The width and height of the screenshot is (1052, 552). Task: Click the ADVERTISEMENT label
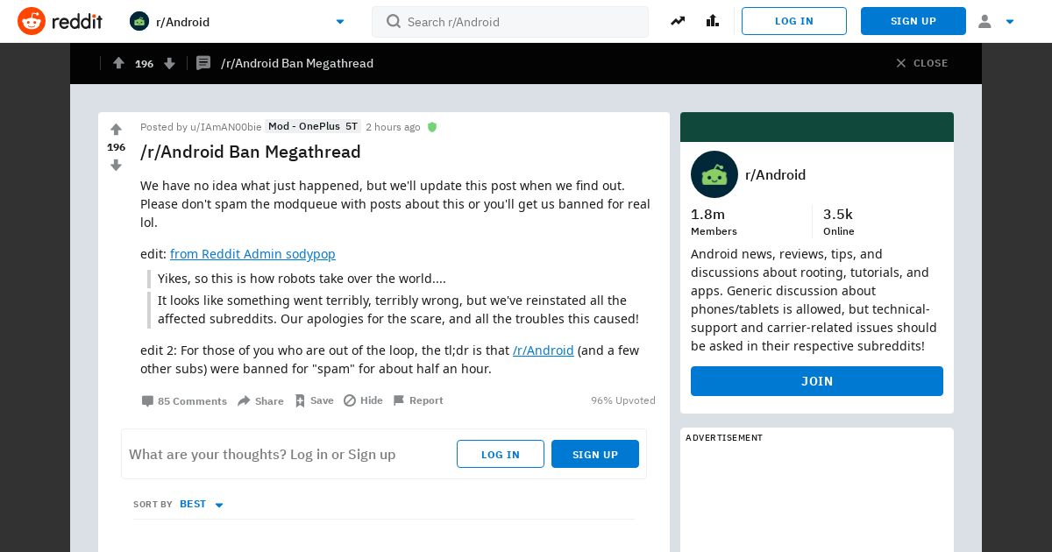(x=724, y=437)
